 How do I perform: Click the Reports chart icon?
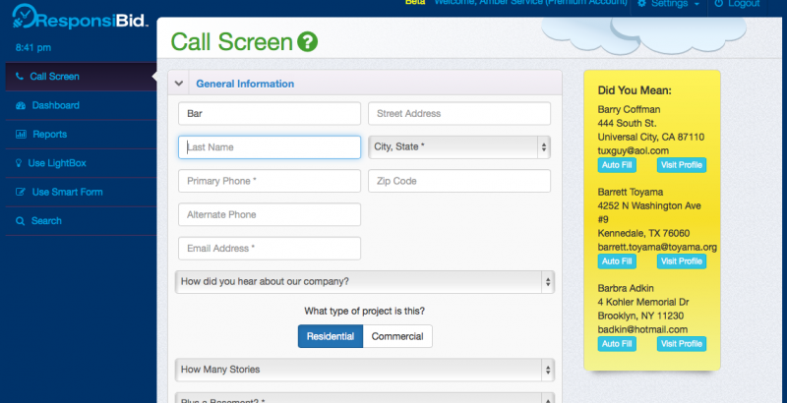[x=21, y=135]
